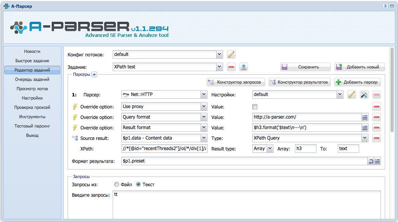This screenshot has height=222, width=398.
Task: Edit parser settings with the pencil icon
Action: coord(351,95)
